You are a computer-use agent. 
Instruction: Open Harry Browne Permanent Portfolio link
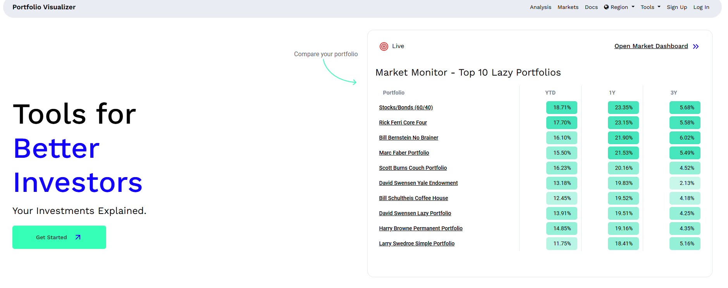click(421, 228)
